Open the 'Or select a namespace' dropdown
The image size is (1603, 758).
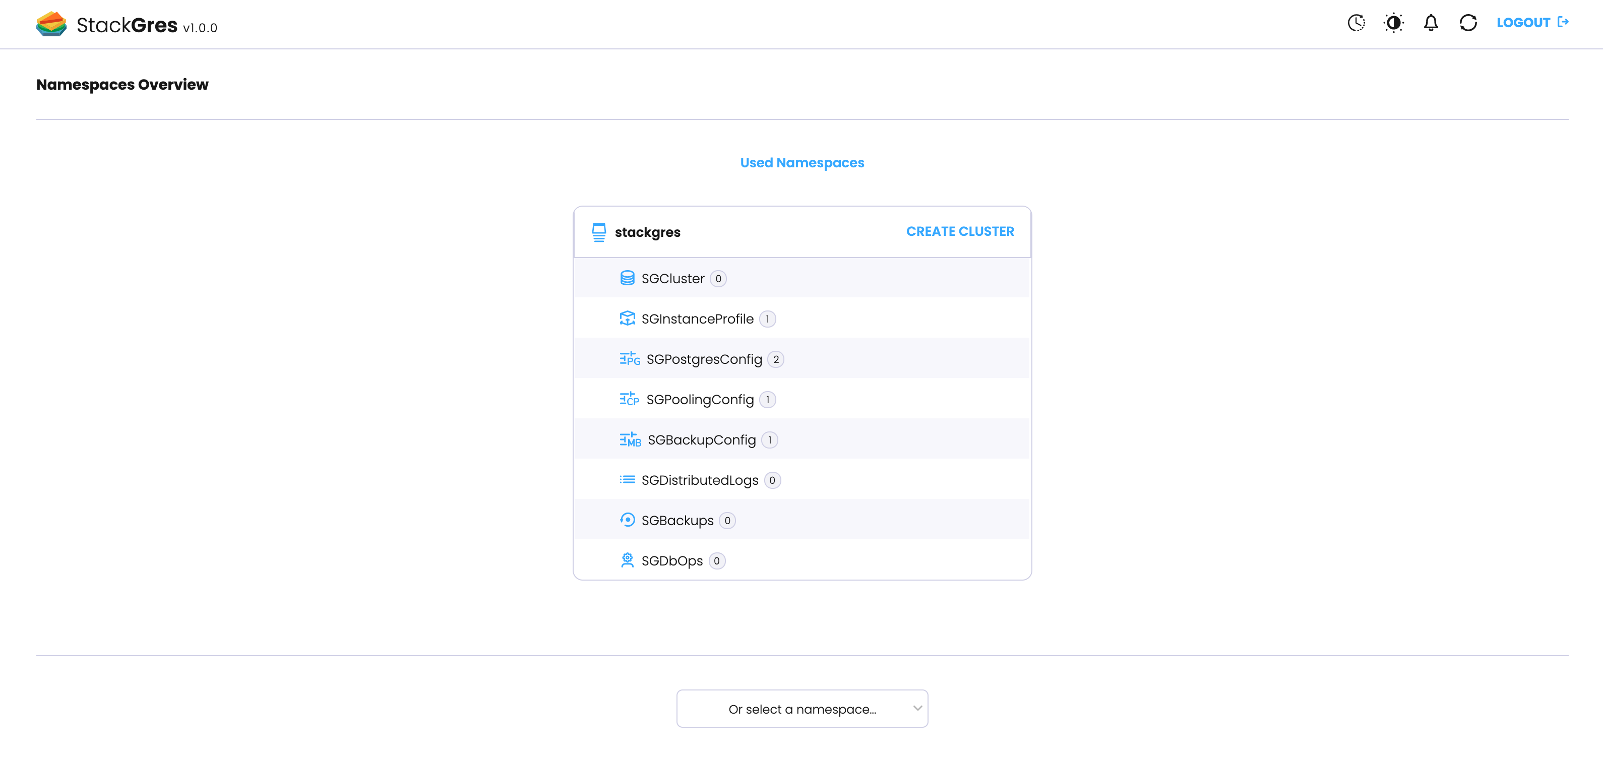[802, 708]
